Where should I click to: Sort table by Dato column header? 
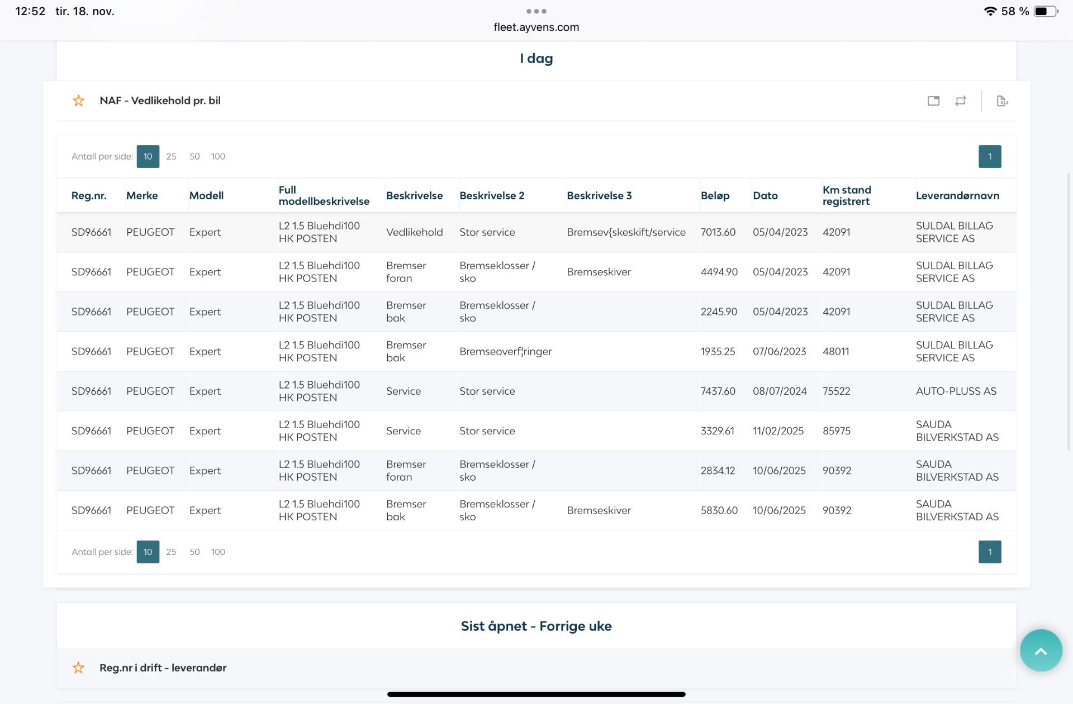coord(765,195)
